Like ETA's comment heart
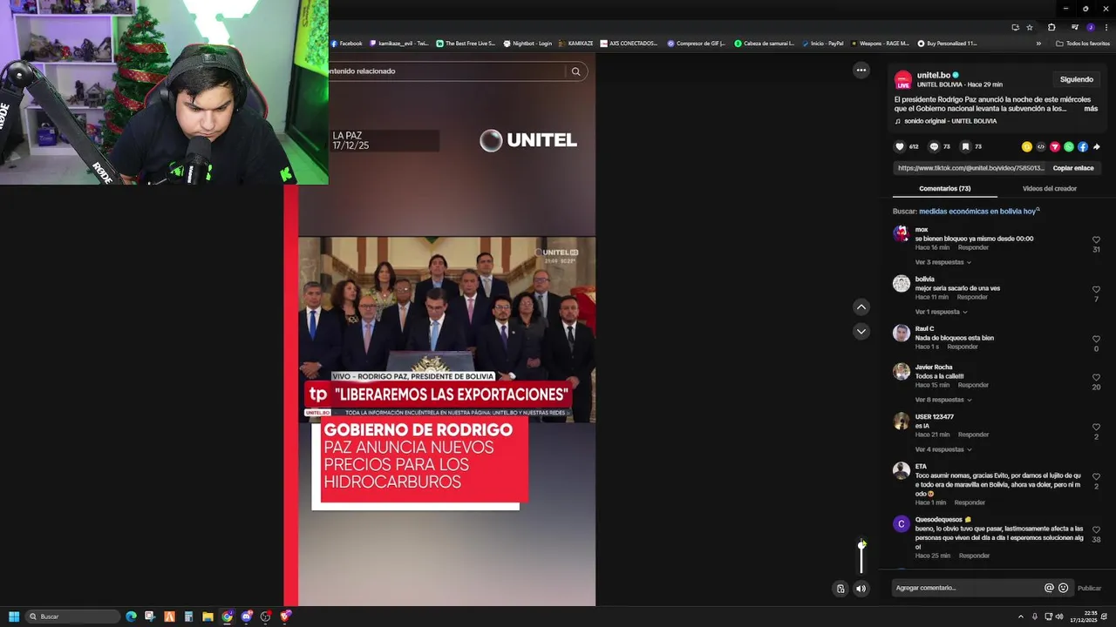 1096,476
